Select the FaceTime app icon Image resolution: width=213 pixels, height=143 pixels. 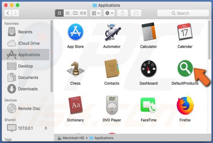(148, 105)
